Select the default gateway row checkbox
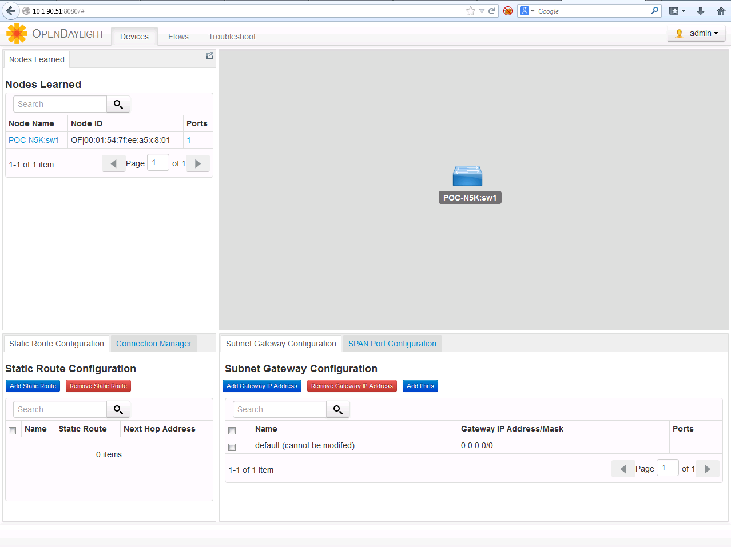The width and height of the screenshot is (731, 547). click(232, 447)
